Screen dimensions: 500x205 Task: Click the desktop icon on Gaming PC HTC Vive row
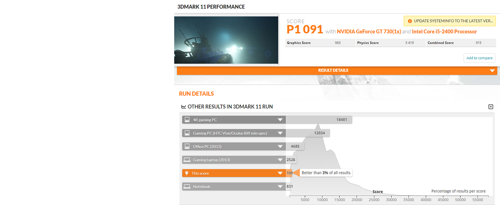pos(187,133)
